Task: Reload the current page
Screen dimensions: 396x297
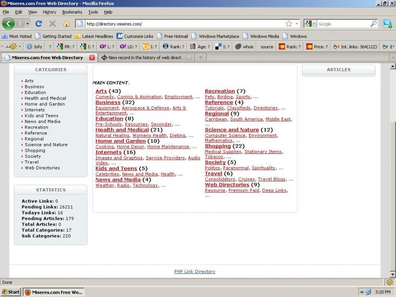Action: [39, 23]
